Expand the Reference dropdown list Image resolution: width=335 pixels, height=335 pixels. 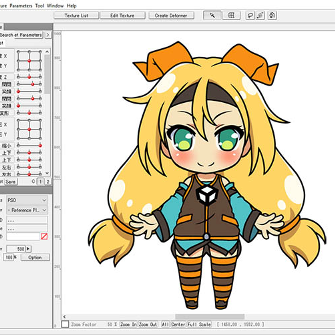(27, 210)
